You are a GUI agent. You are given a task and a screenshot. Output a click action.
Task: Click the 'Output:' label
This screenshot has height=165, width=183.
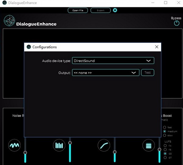pyautogui.click(x=64, y=73)
